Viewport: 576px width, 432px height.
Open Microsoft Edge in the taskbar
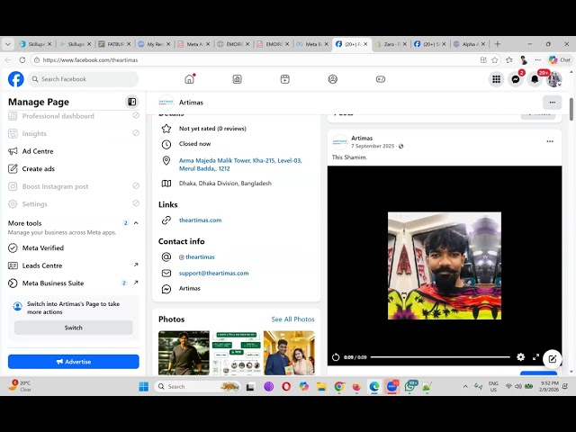(374, 386)
